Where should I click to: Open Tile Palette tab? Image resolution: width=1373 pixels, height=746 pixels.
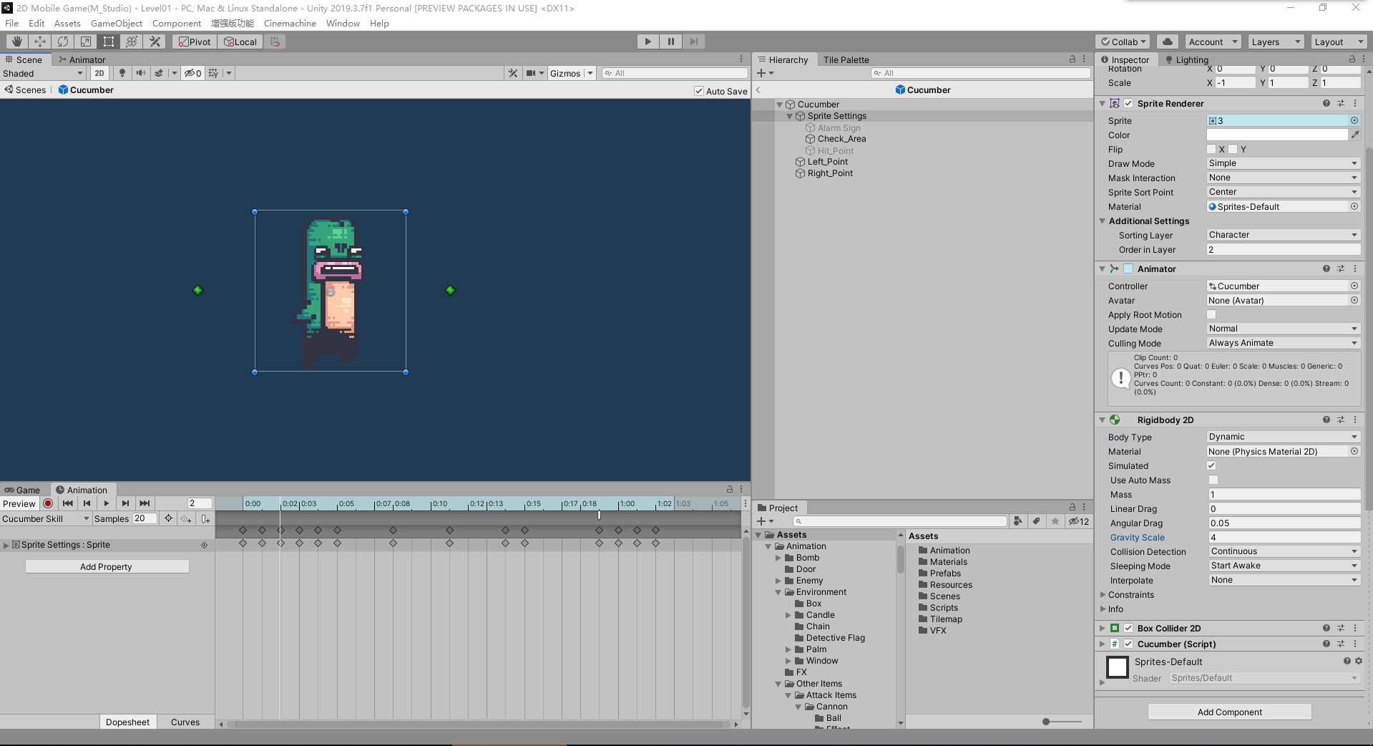pos(846,59)
